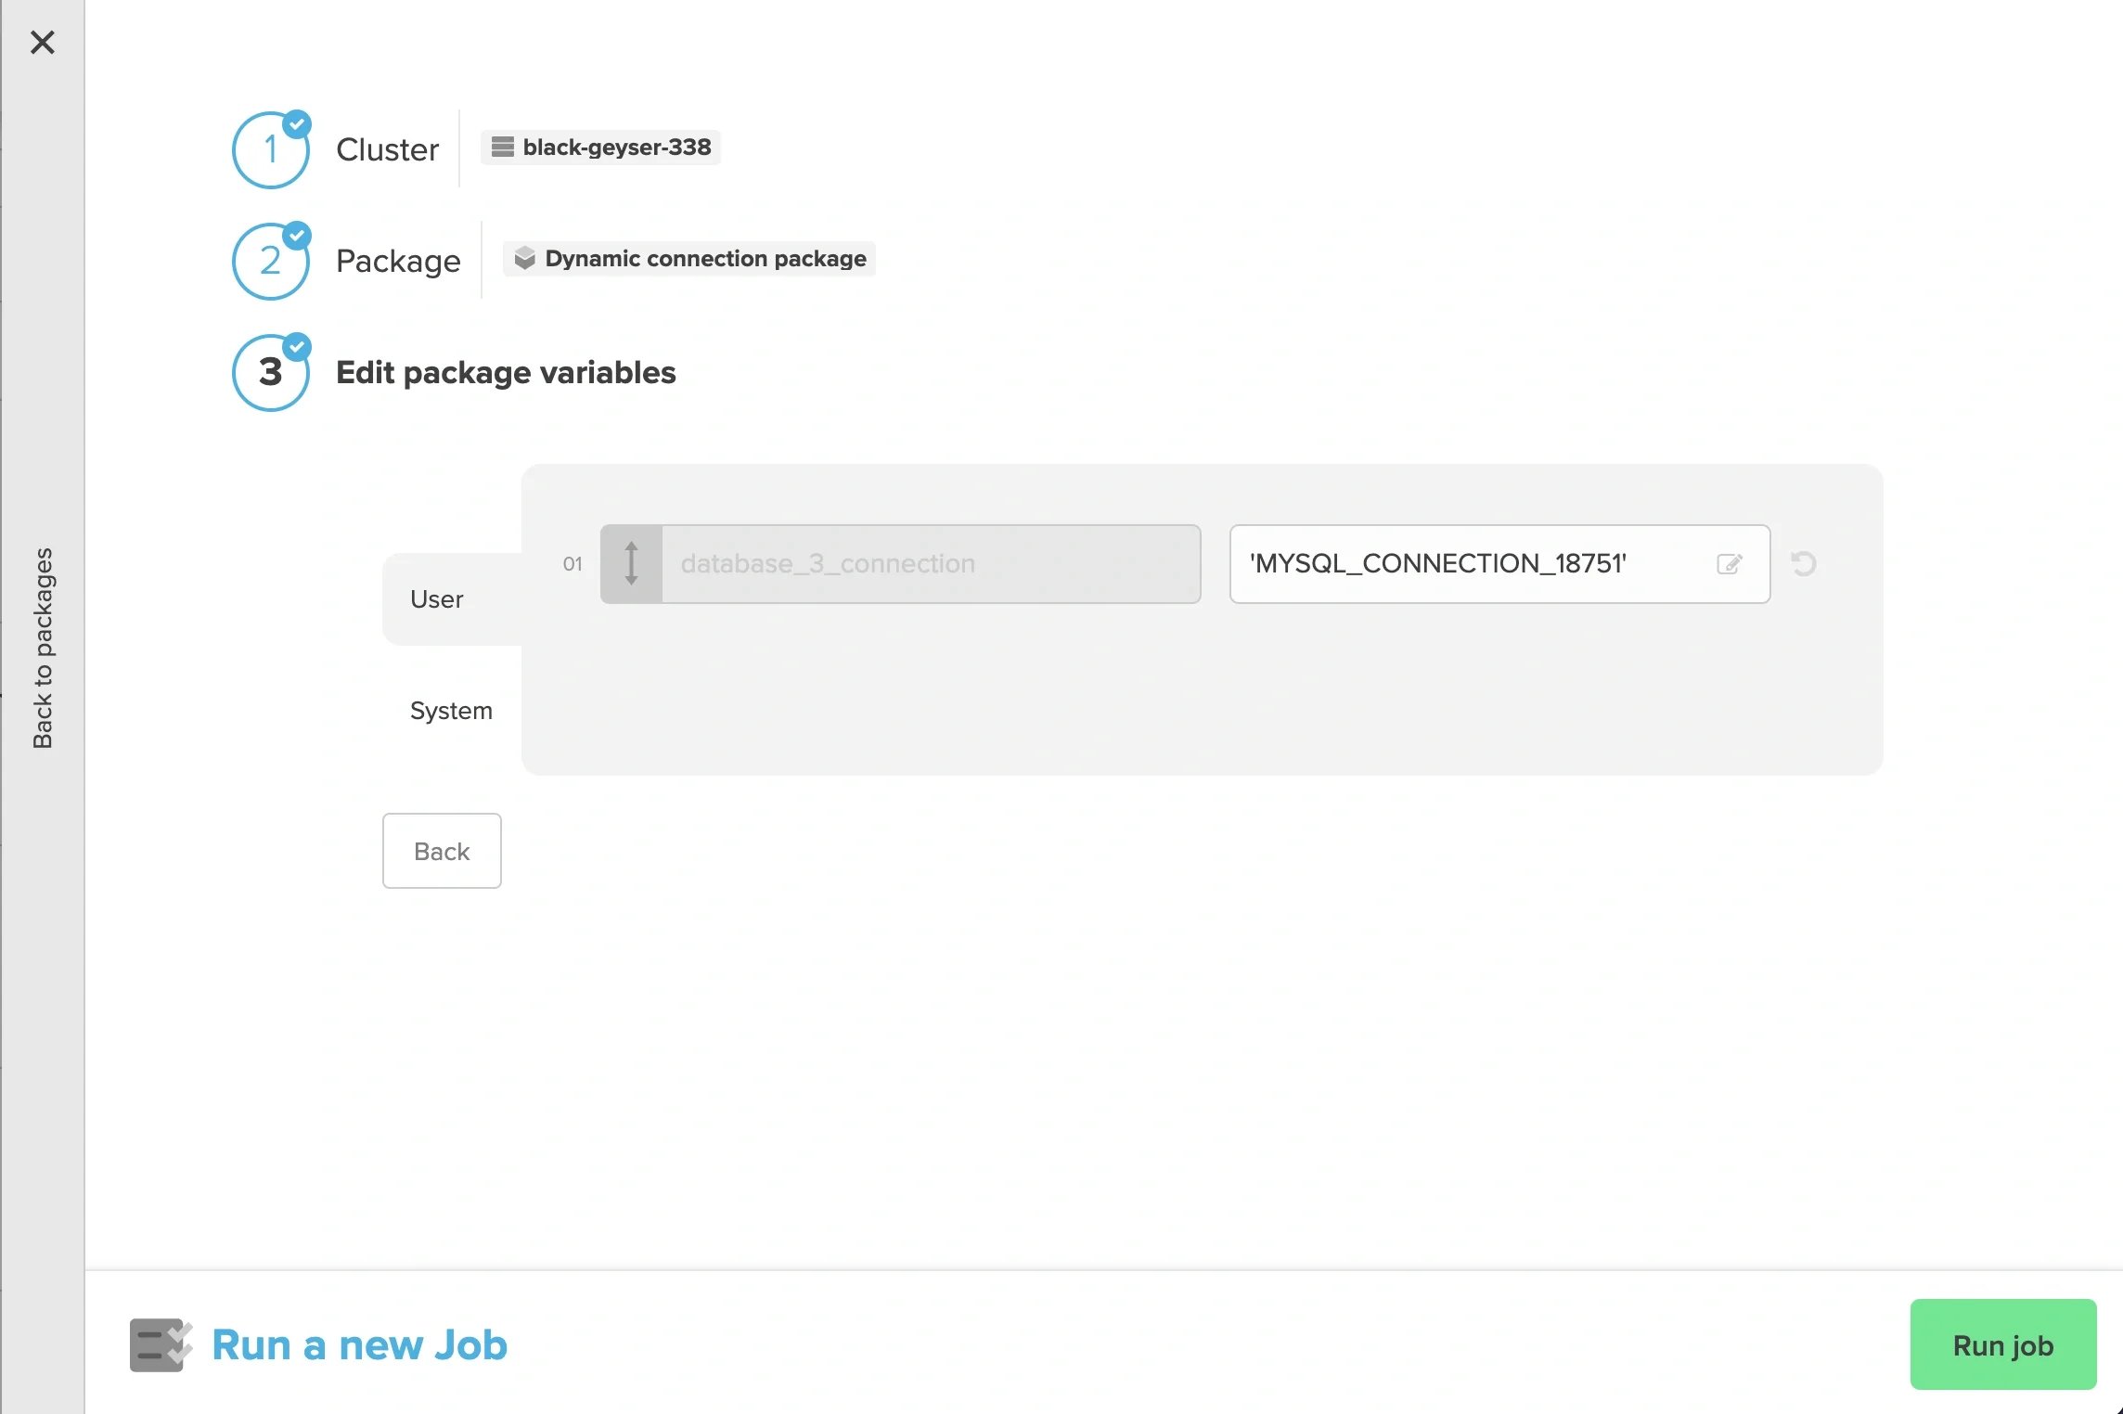Screen dimensions: 2123x1414
Task: Click the server icon beside black-geyser-338
Action: [503, 148]
